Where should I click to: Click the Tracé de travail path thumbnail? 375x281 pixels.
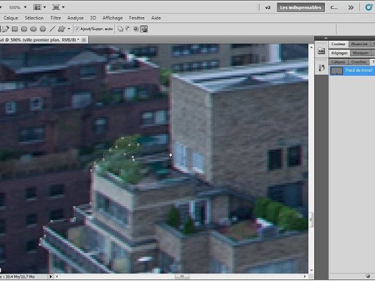click(336, 71)
